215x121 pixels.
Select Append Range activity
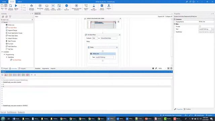(12, 30)
